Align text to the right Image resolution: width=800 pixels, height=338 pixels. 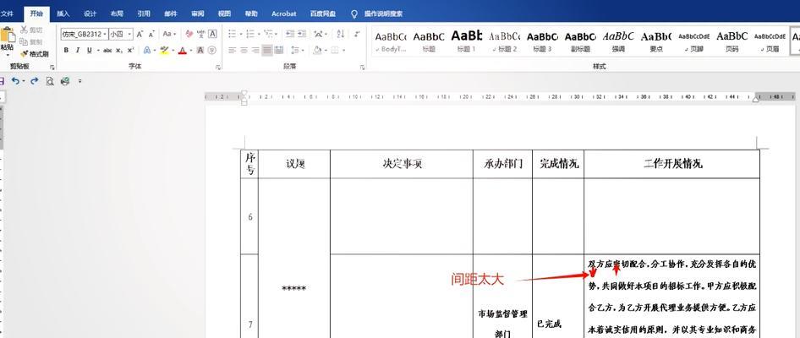pos(255,51)
